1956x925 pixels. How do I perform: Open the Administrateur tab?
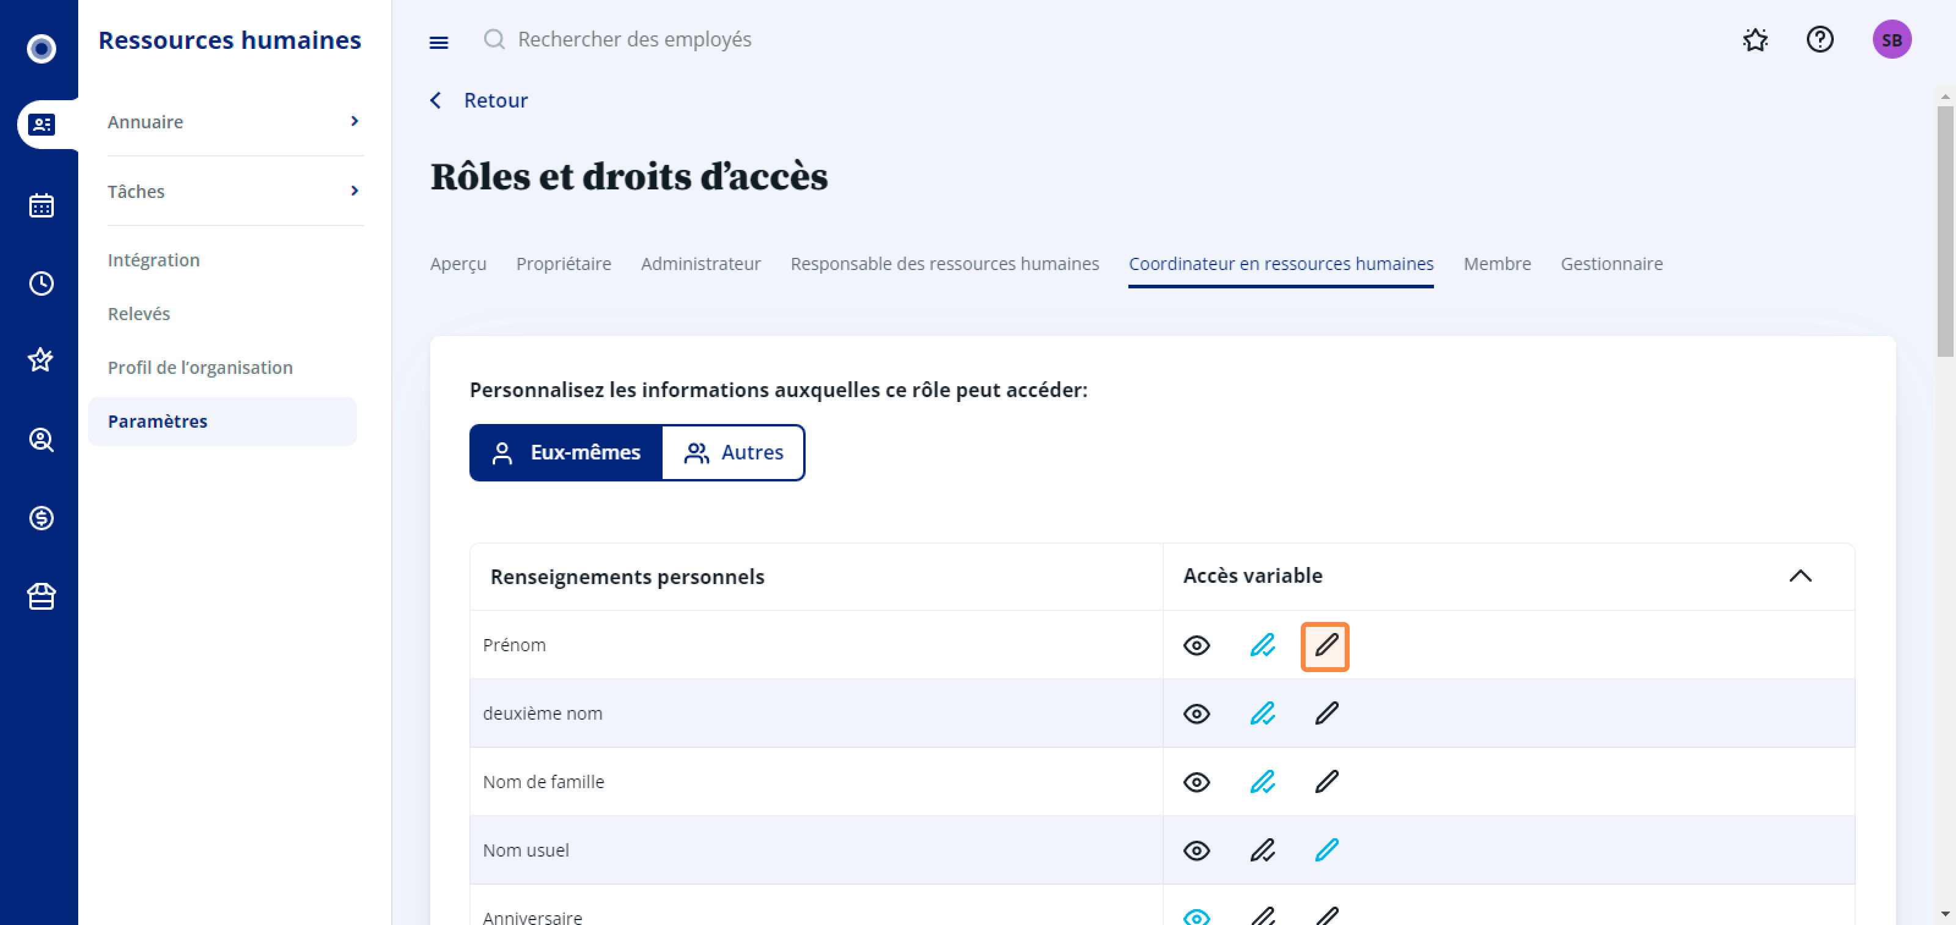click(x=700, y=264)
